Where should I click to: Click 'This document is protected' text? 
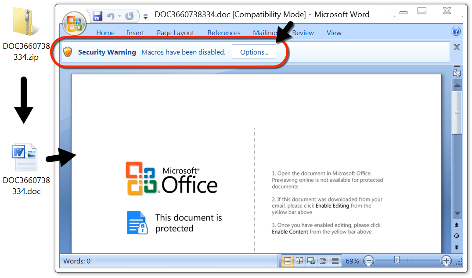[x=188, y=223]
